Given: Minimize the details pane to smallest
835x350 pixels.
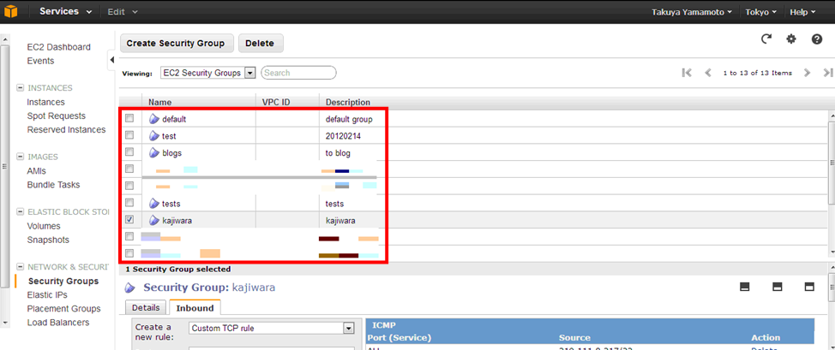Looking at the screenshot, I should [745, 287].
